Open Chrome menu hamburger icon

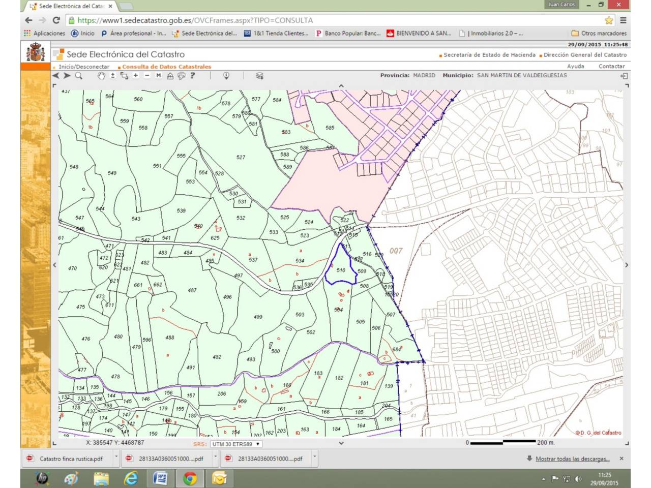coord(623,20)
